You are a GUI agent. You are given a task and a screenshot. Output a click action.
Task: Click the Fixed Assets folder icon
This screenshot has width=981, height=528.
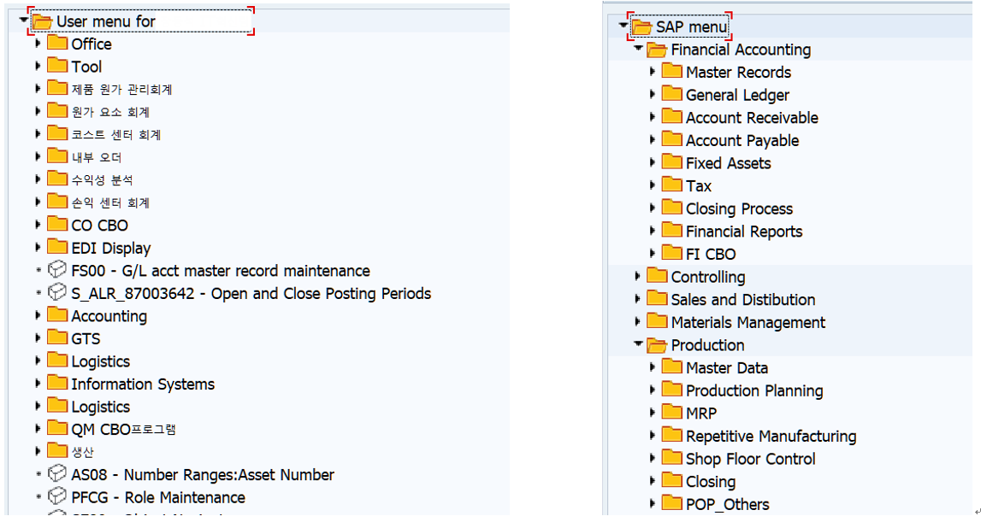pyautogui.click(x=672, y=161)
